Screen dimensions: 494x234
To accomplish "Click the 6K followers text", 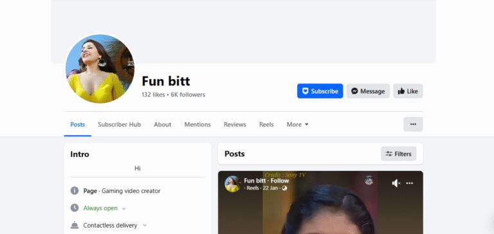I will (x=188, y=94).
